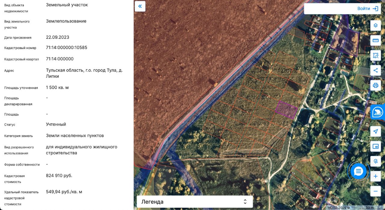This screenshot has height=210, width=385.
Task: Collapse the info panel with double-chevron button
Action: point(140,6)
